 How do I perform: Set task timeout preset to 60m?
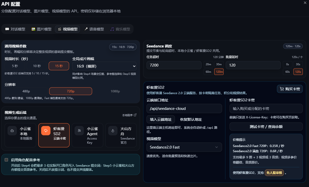[x=208, y=72]
